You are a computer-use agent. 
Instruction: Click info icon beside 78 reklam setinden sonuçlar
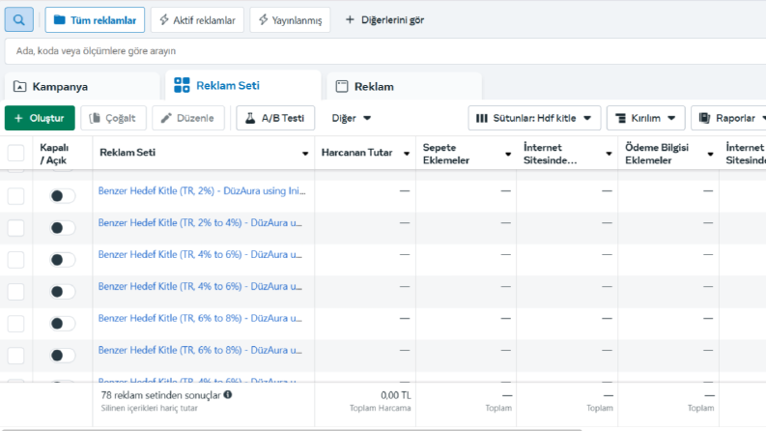click(228, 395)
